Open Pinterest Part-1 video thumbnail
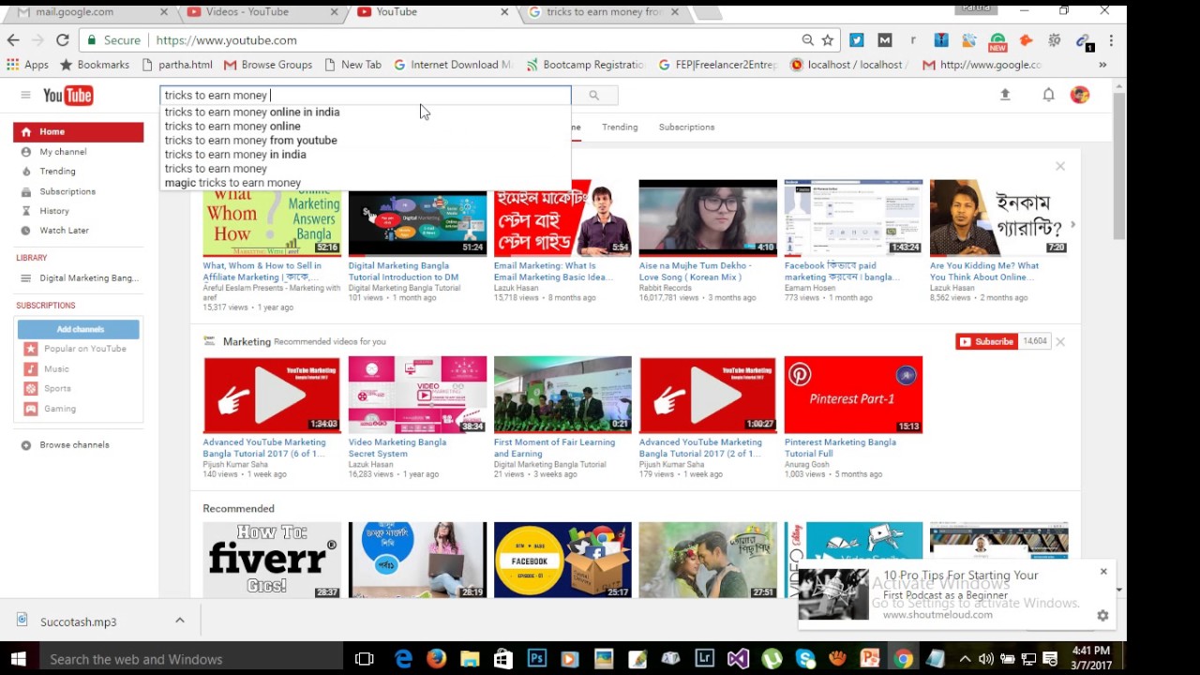The image size is (1200, 675). [853, 395]
